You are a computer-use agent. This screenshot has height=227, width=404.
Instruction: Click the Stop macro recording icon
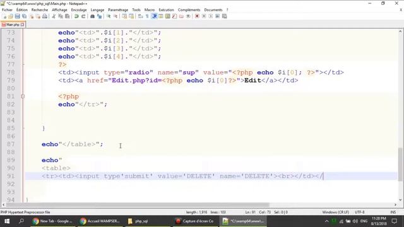pyautogui.click(x=204, y=16)
